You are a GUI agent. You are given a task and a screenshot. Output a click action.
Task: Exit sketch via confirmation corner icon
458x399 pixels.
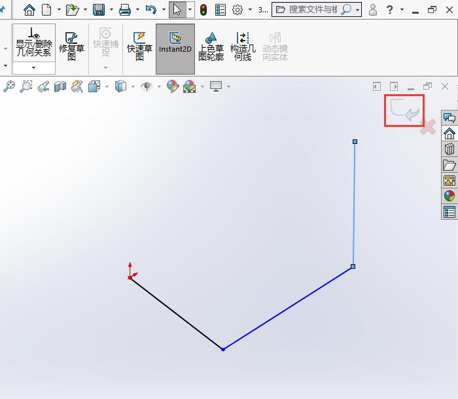pyautogui.click(x=404, y=110)
